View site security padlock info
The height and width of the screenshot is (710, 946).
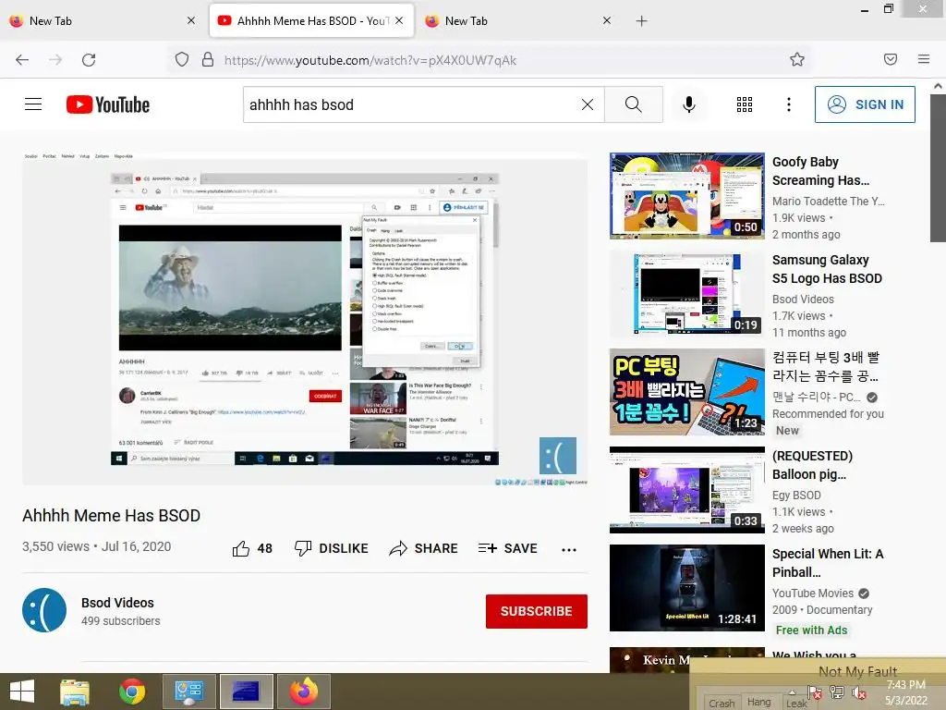point(208,60)
